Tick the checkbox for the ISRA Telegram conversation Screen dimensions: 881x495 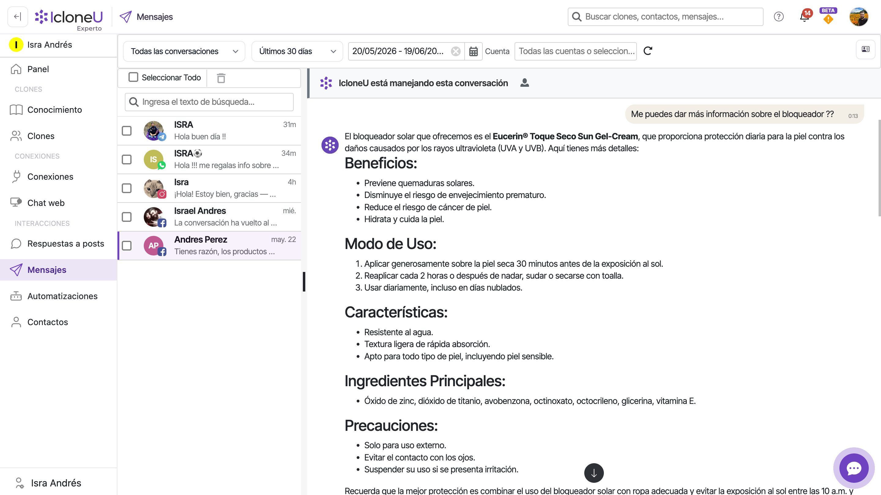click(x=127, y=131)
